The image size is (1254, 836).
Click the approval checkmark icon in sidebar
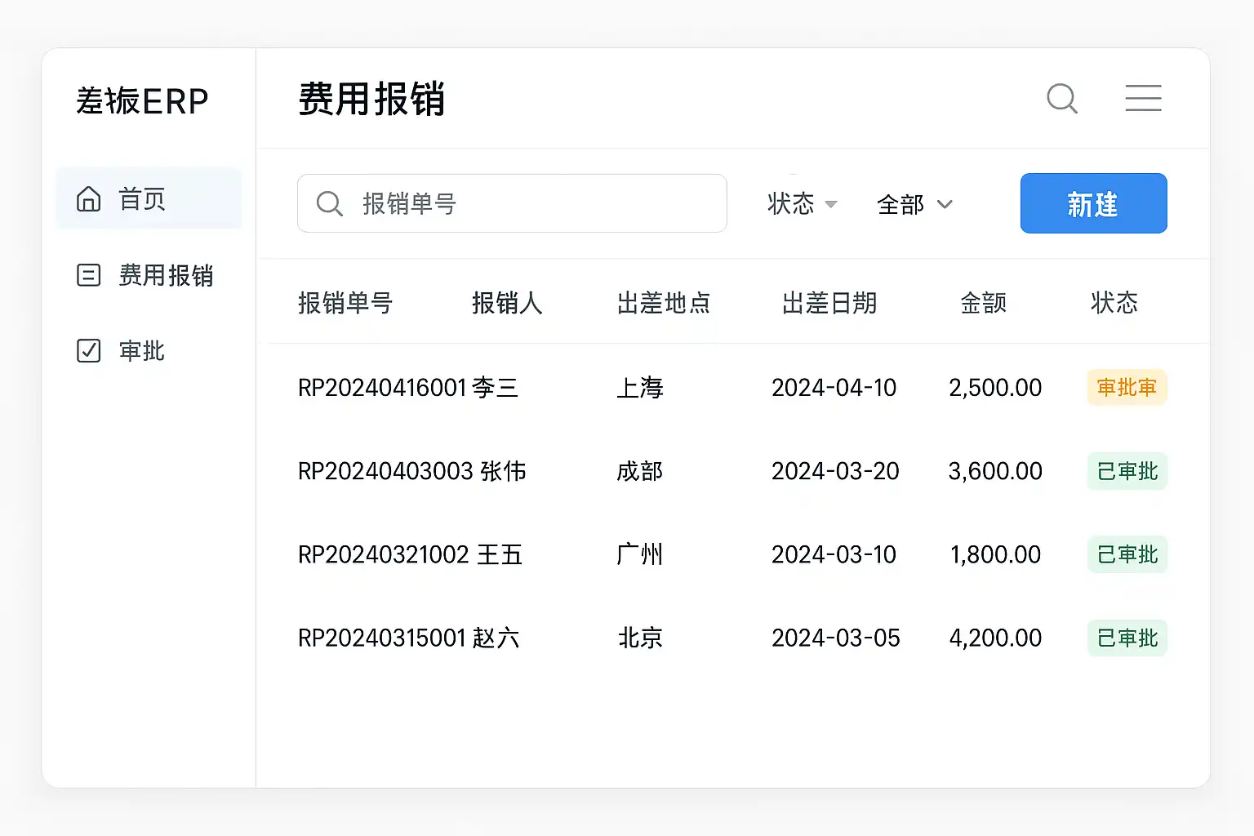pos(88,351)
